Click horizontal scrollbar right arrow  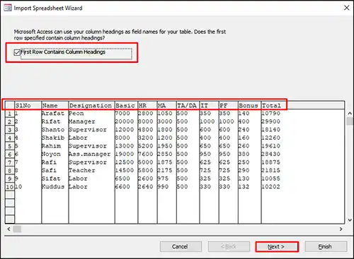[x=341, y=229]
